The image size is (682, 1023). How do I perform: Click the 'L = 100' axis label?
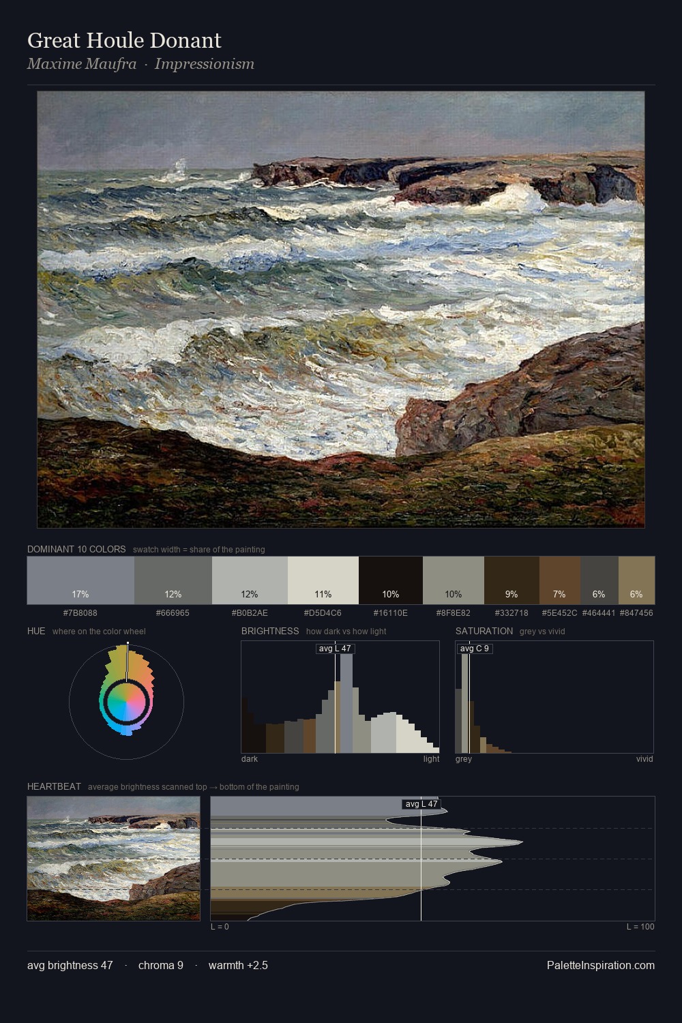(640, 927)
